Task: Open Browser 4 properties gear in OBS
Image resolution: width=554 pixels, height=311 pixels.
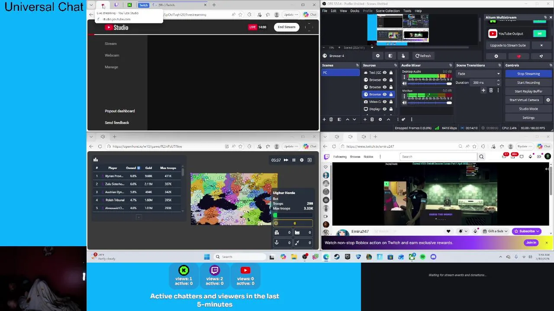Action: pos(377,56)
